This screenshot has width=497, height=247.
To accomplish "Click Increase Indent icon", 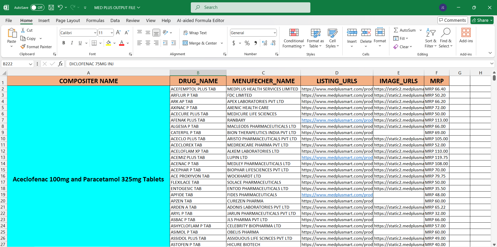I will click(x=174, y=43).
